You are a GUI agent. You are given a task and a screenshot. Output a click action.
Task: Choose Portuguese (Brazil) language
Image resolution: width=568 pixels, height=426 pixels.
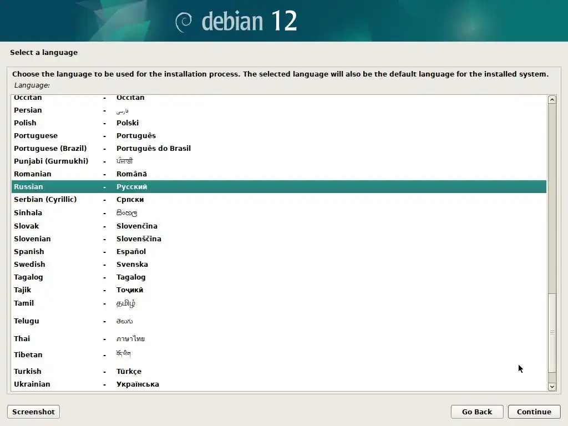278,148
